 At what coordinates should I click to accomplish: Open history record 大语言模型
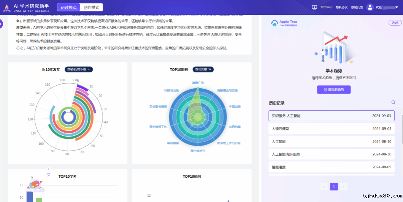331,128
